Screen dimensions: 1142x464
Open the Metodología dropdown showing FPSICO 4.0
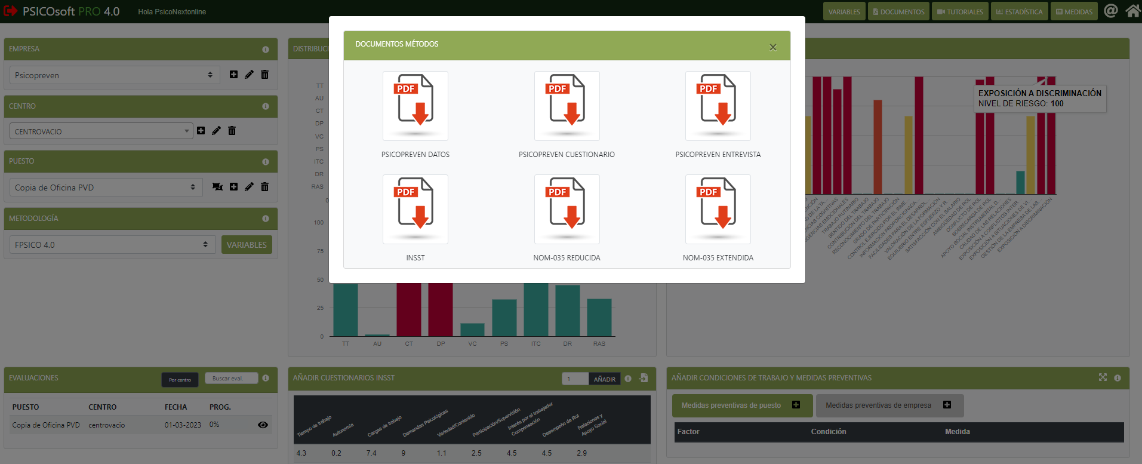point(112,245)
